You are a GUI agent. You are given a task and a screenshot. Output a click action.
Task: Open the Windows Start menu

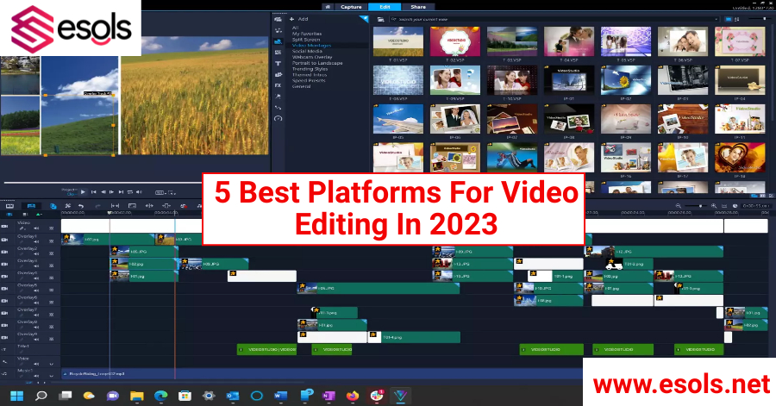[x=17, y=396]
